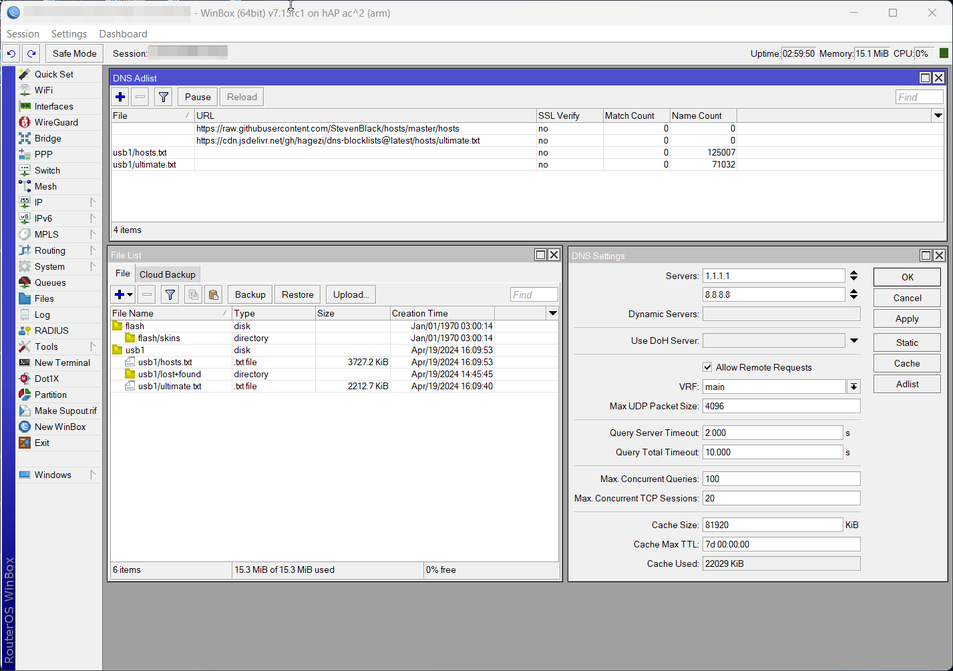
Task: Toggle Safe Mode button
Action: 75,53
